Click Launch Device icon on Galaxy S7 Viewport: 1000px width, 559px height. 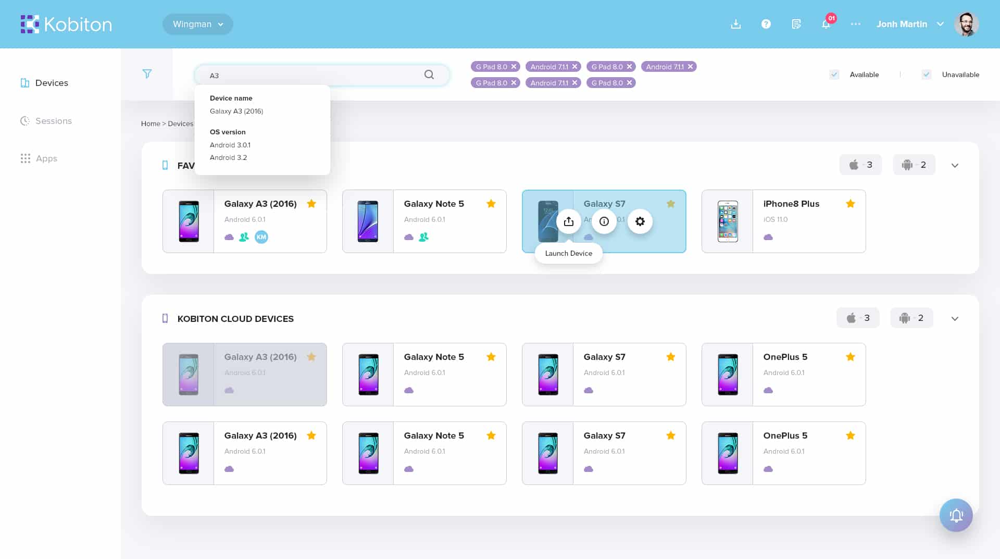(569, 221)
